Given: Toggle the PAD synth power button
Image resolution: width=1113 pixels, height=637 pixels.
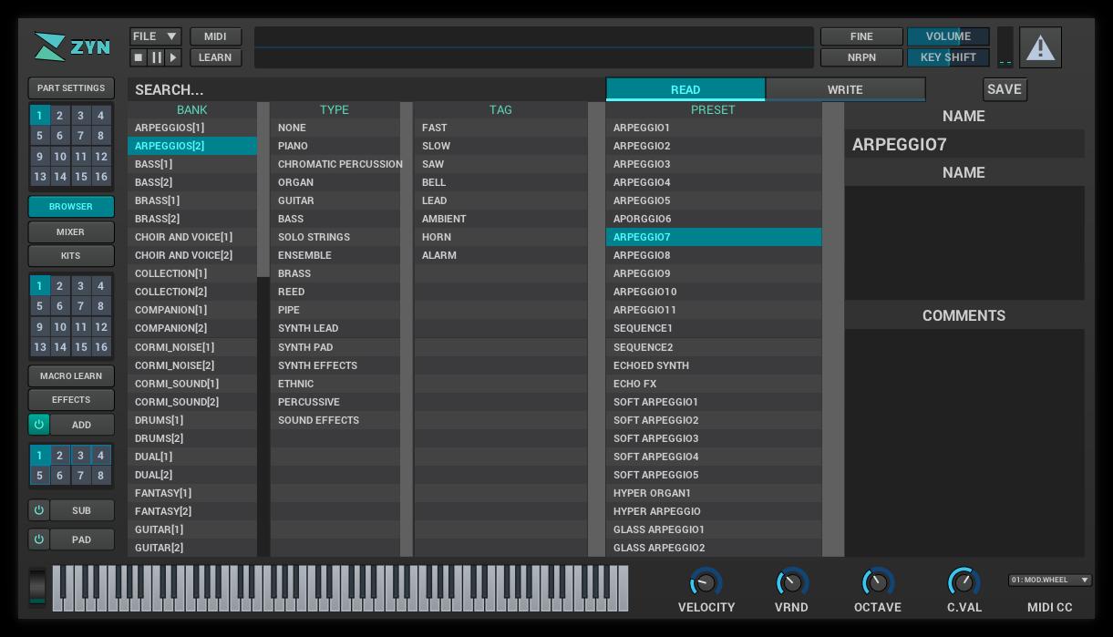Looking at the screenshot, I should tap(38, 539).
